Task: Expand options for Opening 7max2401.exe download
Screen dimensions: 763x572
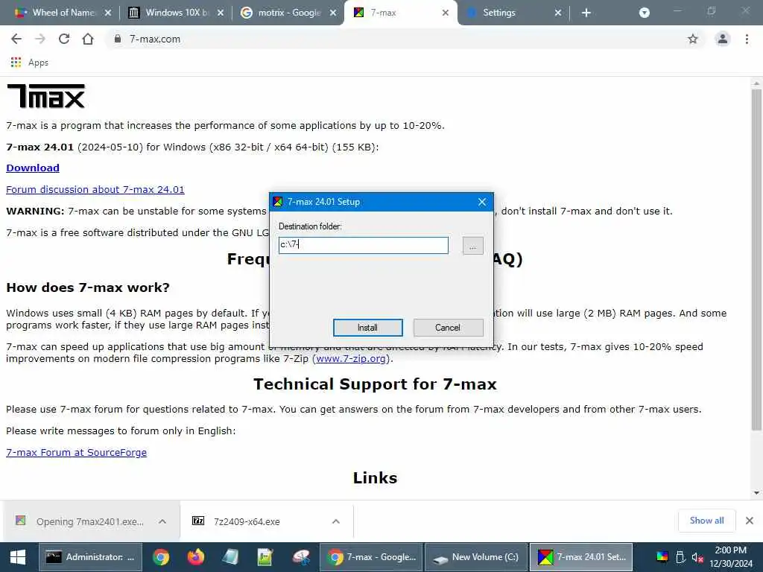Action: click(162, 521)
